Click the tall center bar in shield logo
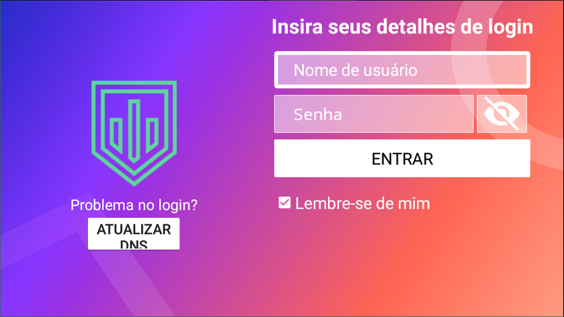Screen dimensions: 564x317 tap(134, 131)
